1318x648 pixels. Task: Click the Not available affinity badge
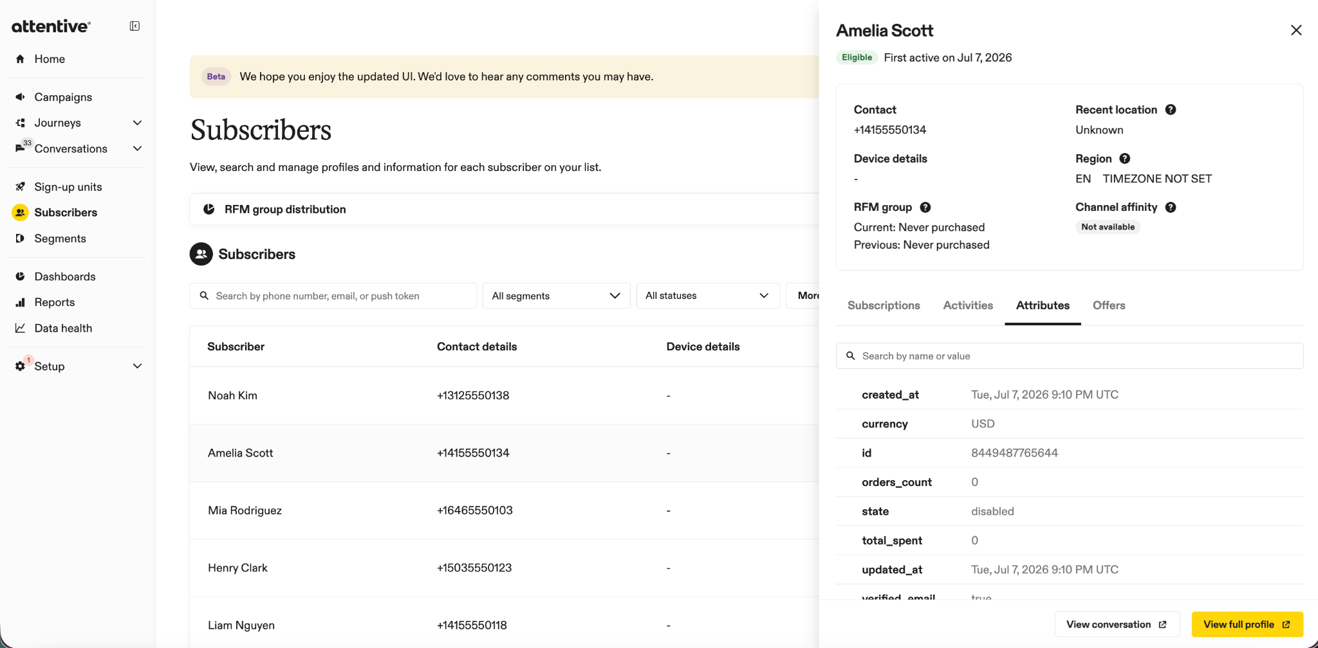[1108, 227]
